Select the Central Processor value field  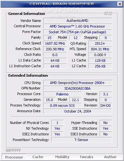[x=78, y=26]
